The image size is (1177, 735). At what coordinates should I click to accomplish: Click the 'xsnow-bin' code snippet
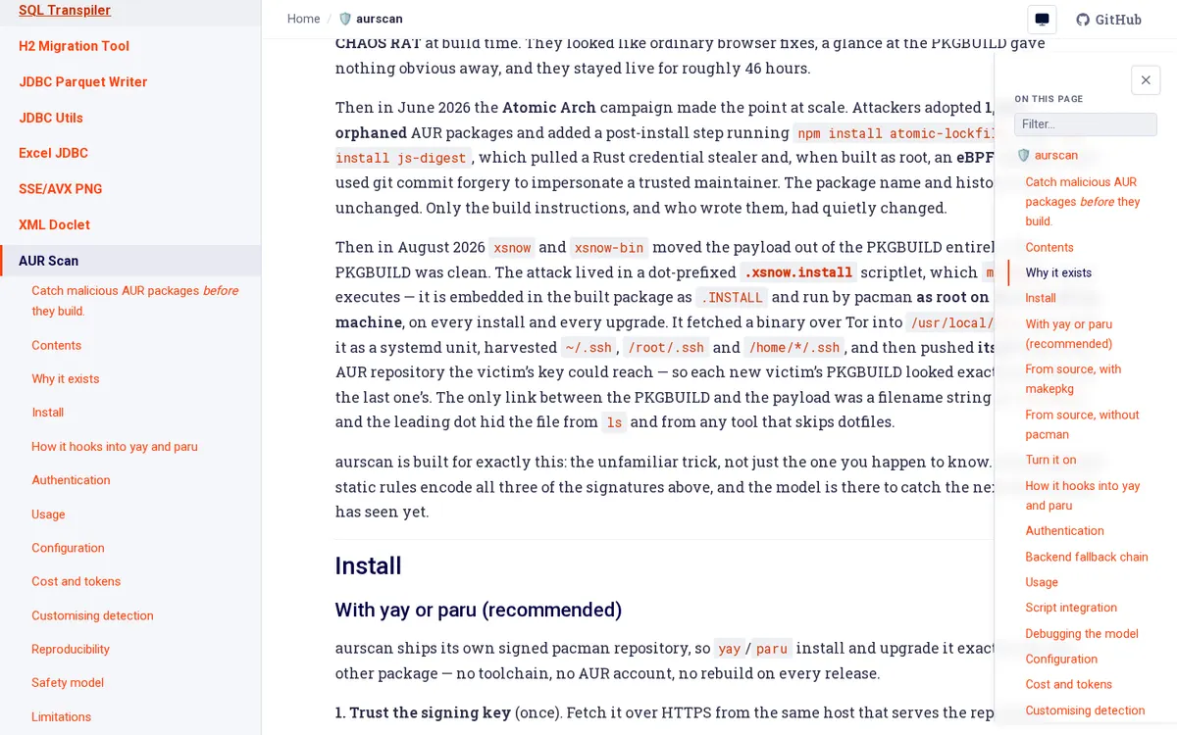pyautogui.click(x=609, y=248)
